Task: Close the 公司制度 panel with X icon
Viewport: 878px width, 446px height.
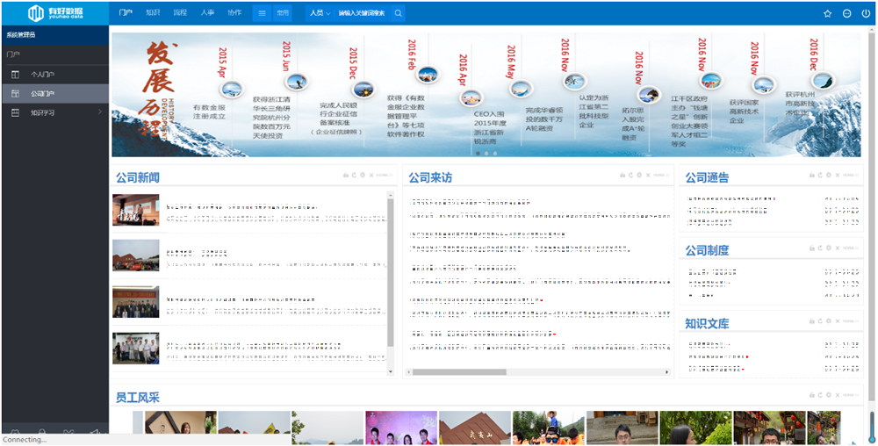Action: (x=838, y=248)
